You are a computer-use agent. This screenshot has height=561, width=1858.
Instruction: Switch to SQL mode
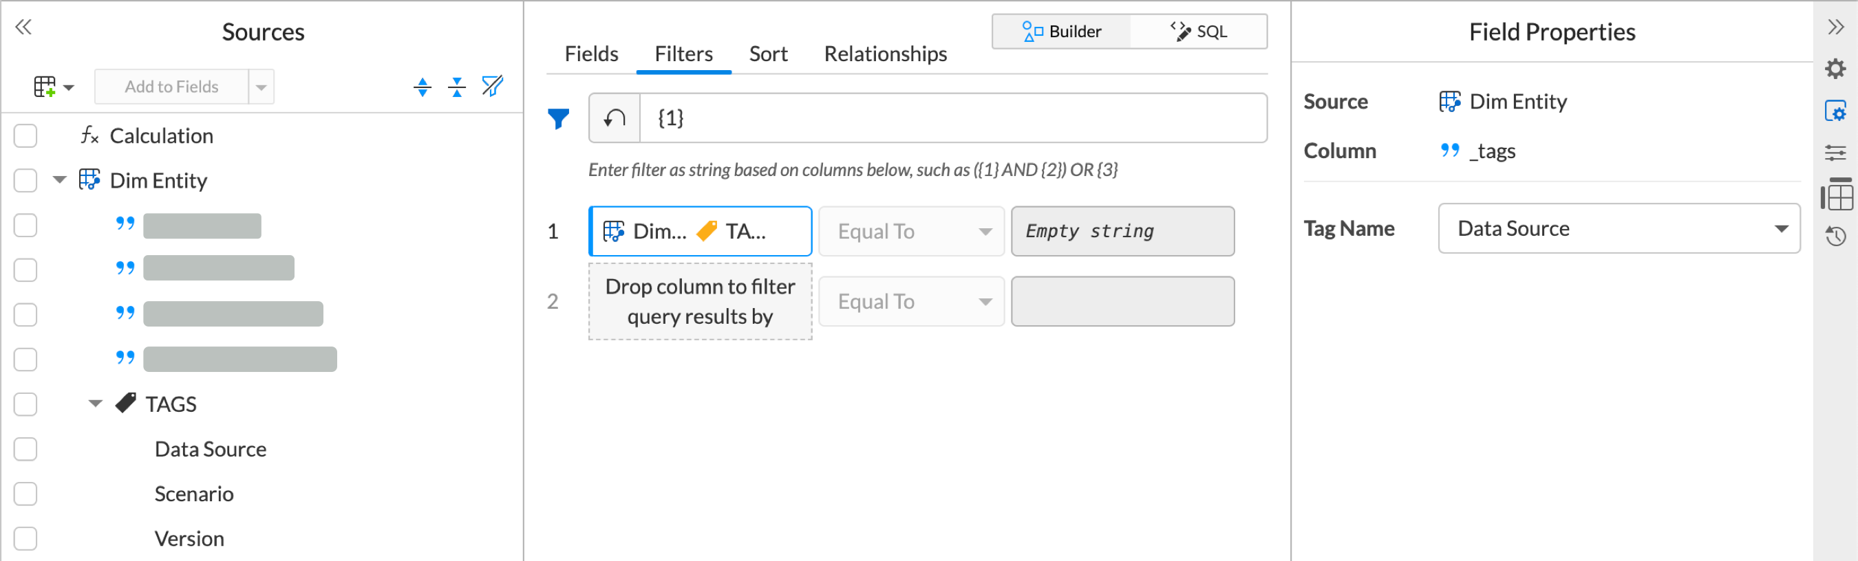click(1199, 32)
